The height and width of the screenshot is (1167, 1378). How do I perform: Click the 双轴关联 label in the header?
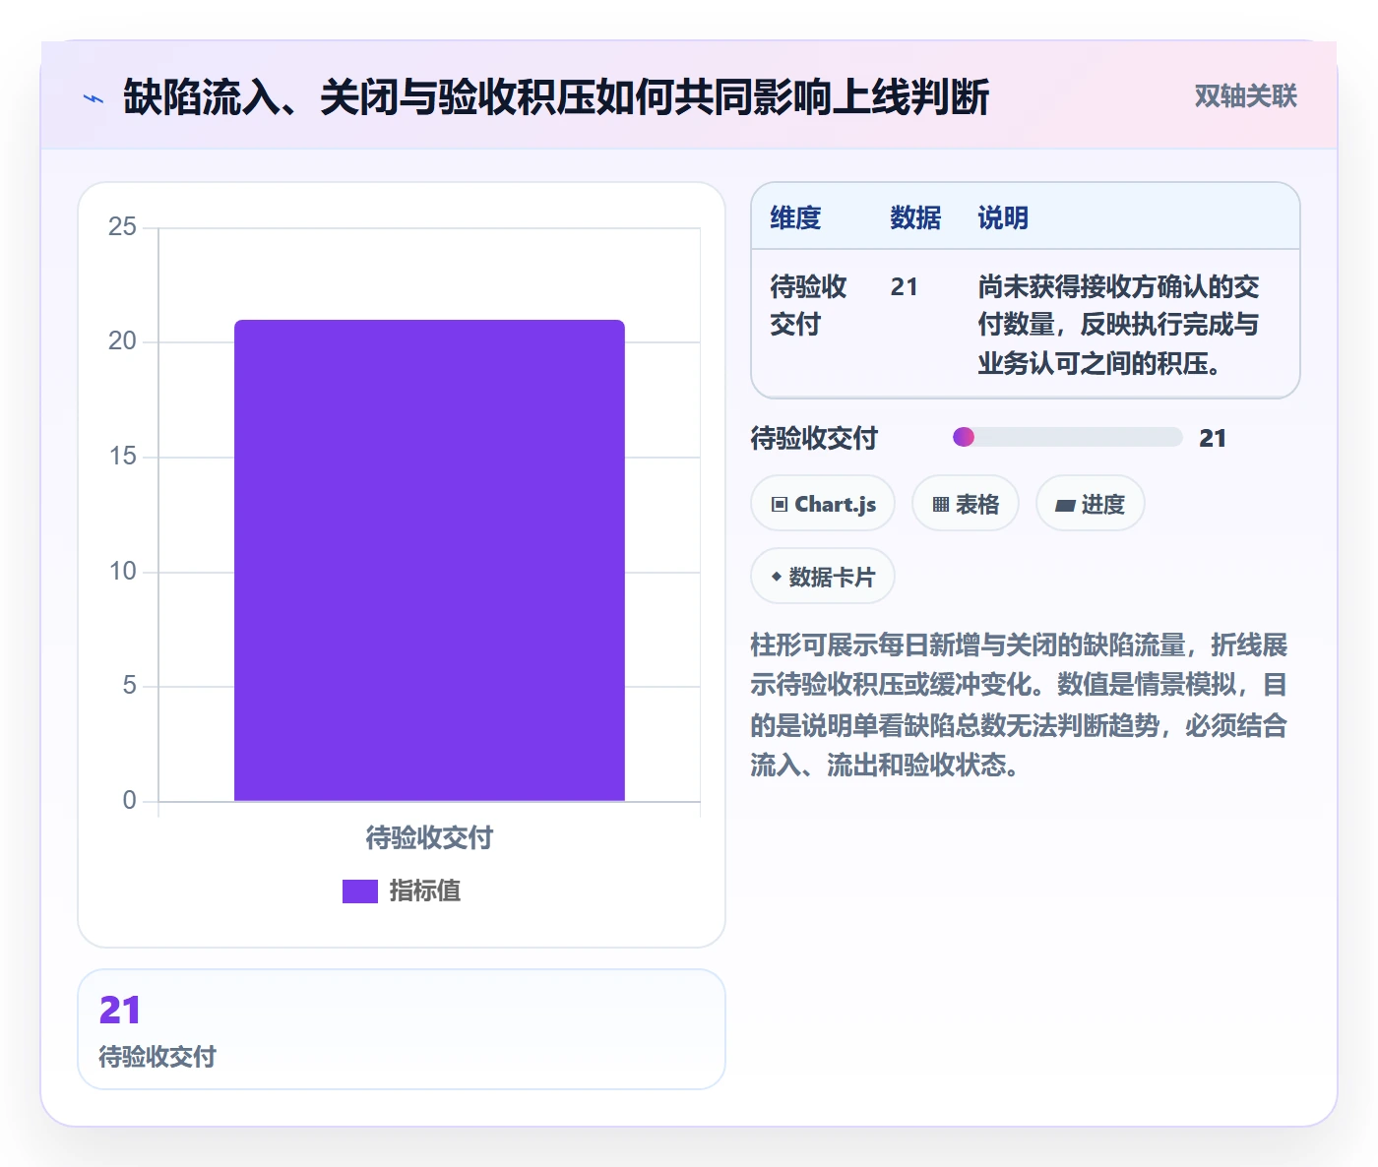[1245, 96]
